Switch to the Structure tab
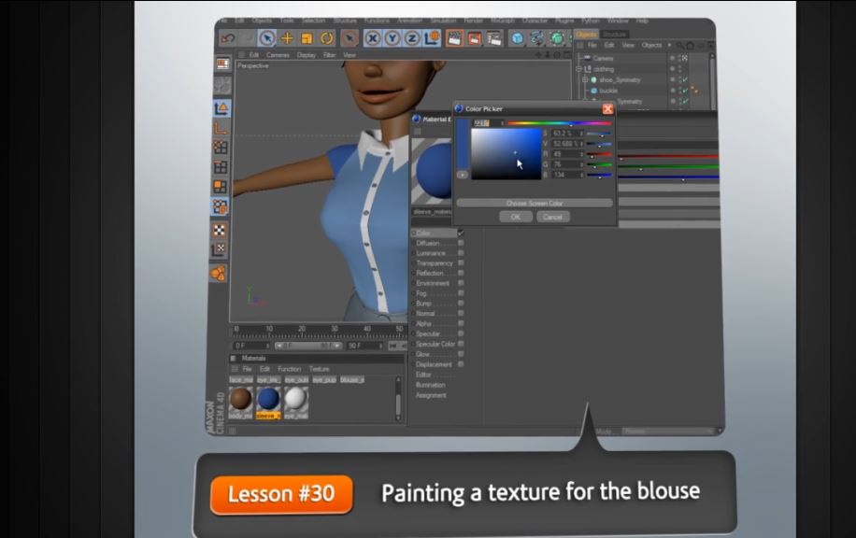This screenshot has height=538, width=856. (614, 34)
